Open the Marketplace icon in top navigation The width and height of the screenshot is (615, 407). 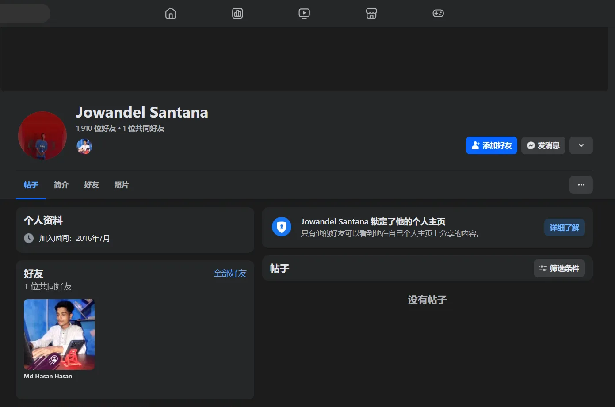click(371, 13)
